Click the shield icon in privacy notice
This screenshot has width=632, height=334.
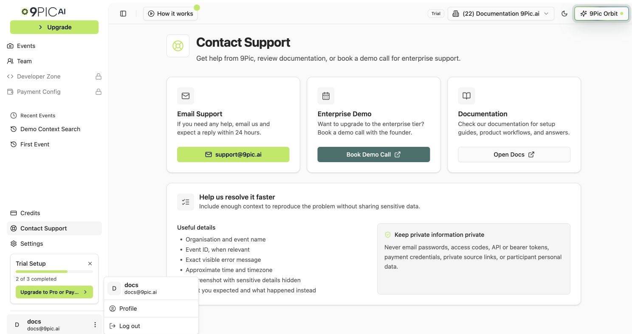point(388,235)
